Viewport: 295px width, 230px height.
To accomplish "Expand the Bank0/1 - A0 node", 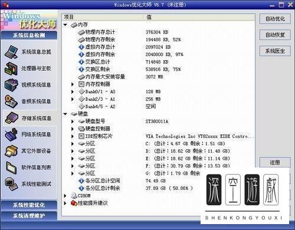I will pyautogui.click(x=73, y=92).
